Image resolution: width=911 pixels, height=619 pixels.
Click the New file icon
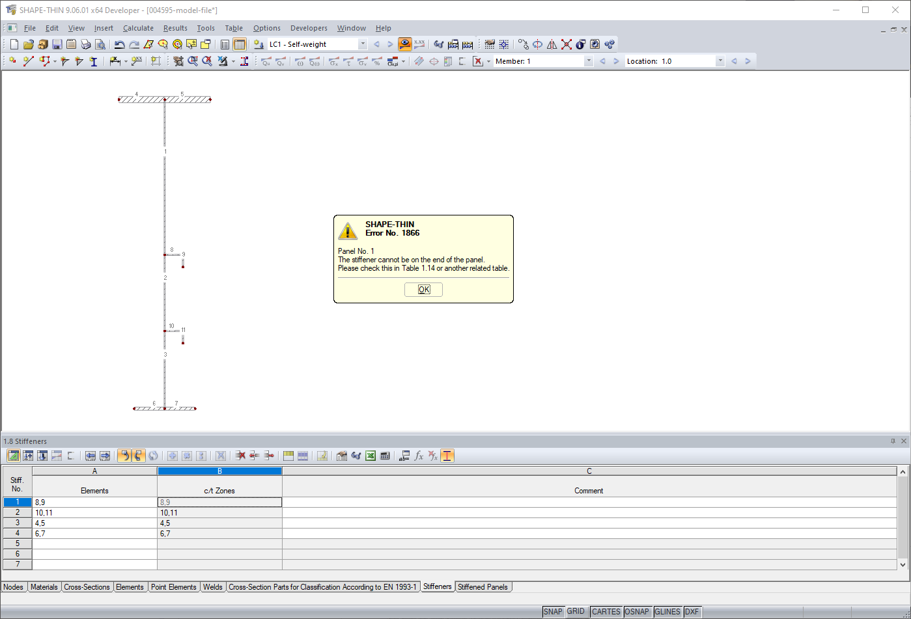[x=14, y=44]
